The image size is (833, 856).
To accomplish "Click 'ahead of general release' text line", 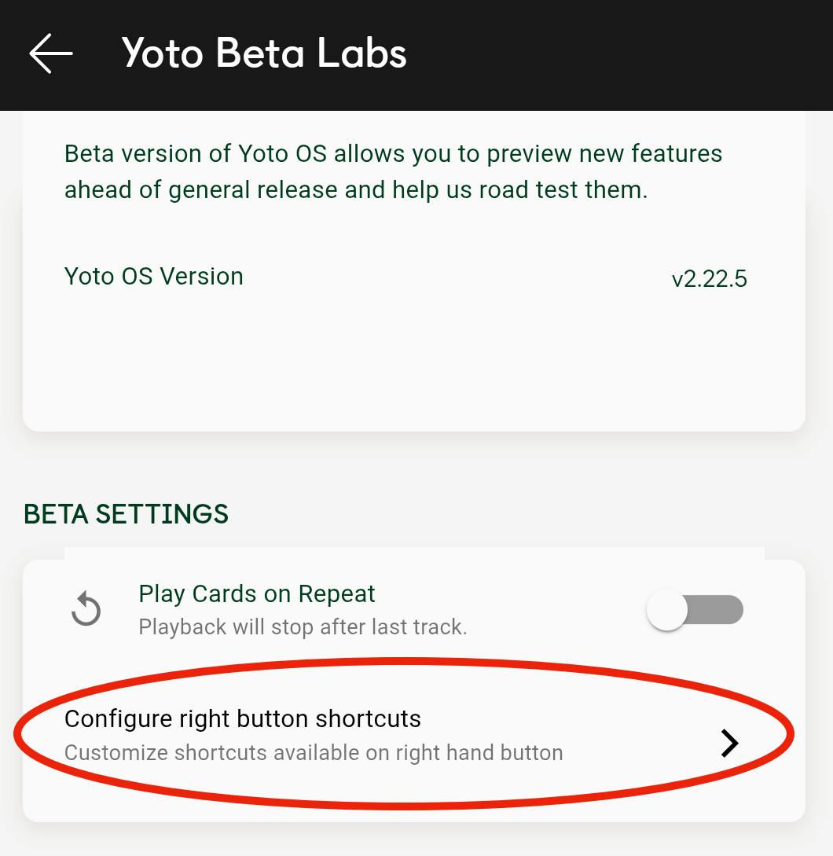I will point(356,190).
